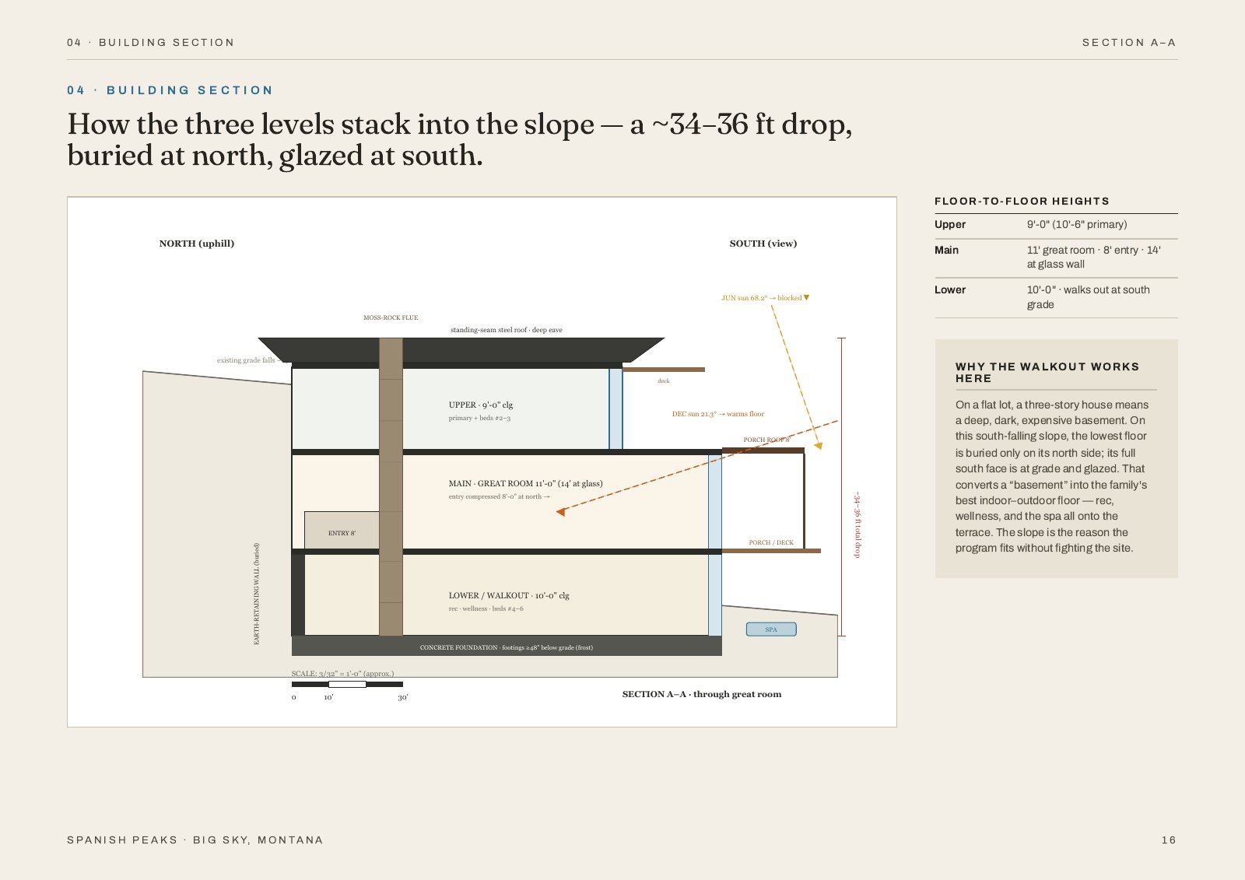Click the 'standing-seam steel roof · deep eave' note

pos(507,330)
